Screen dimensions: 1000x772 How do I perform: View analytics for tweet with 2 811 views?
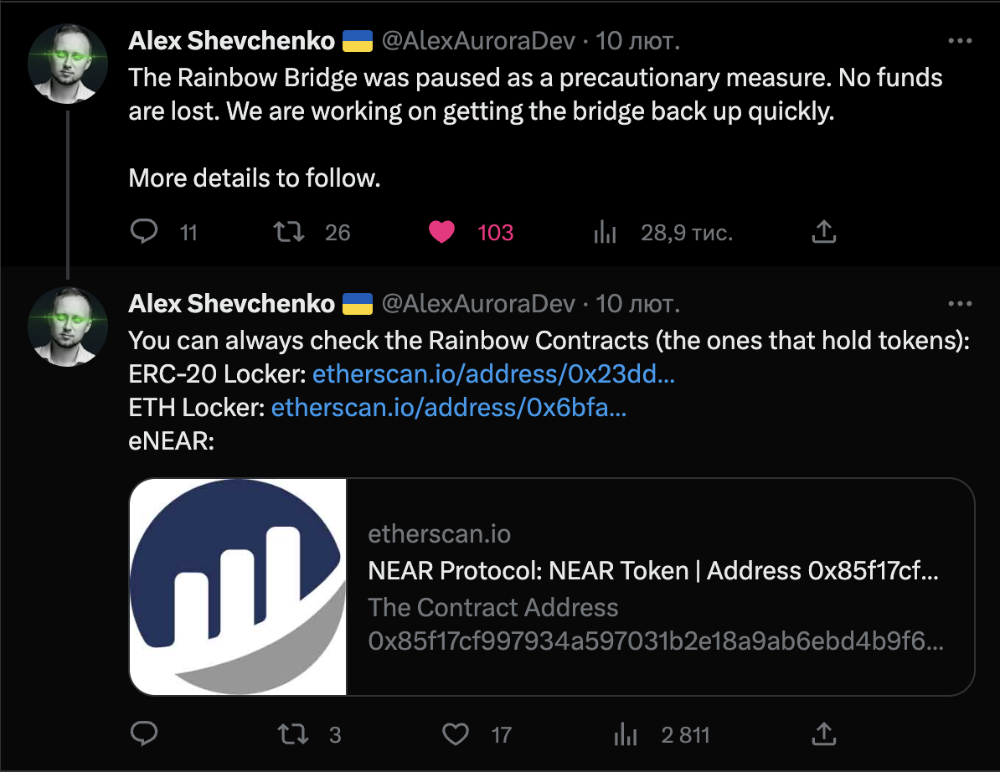point(626,734)
